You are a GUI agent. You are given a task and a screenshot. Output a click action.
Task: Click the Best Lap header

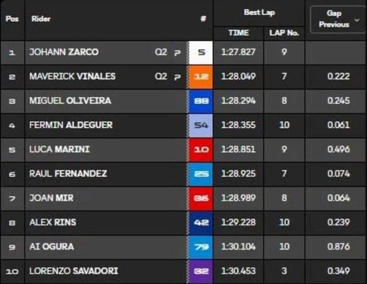(x=259, y=13)
